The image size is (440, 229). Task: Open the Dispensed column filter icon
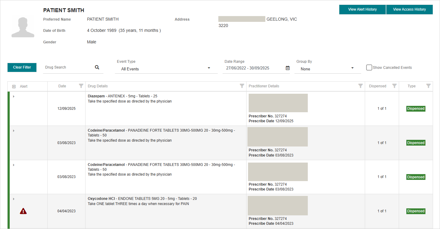pos(394,86)
